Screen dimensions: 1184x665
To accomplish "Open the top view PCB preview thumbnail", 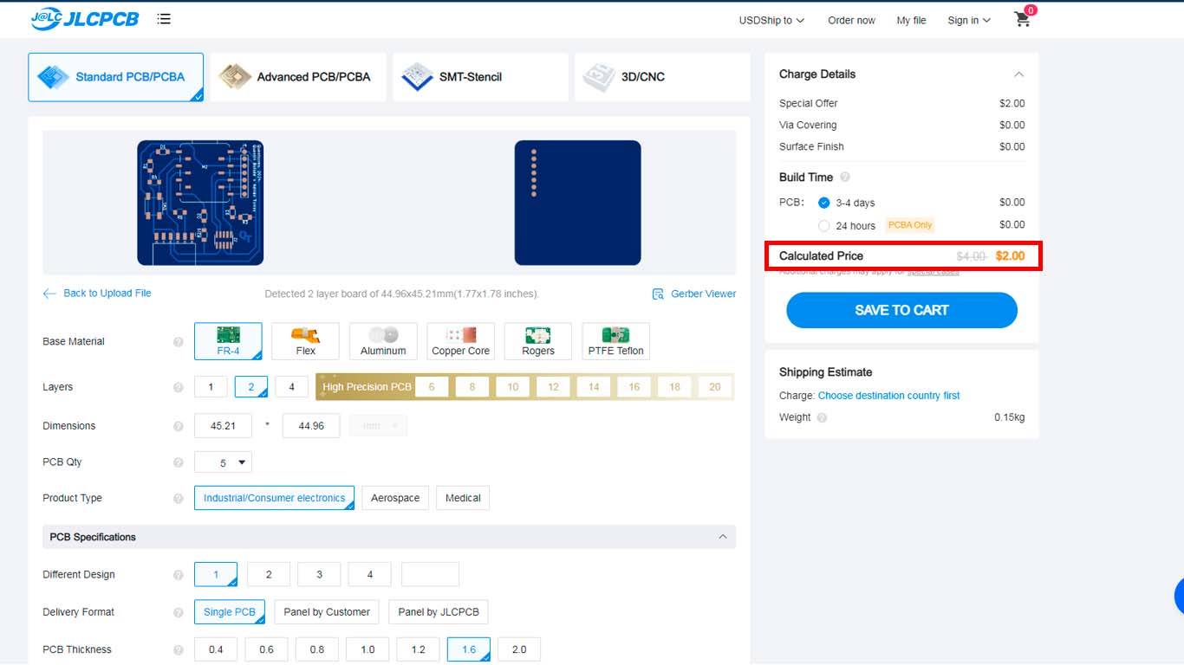I will [200, 203].
